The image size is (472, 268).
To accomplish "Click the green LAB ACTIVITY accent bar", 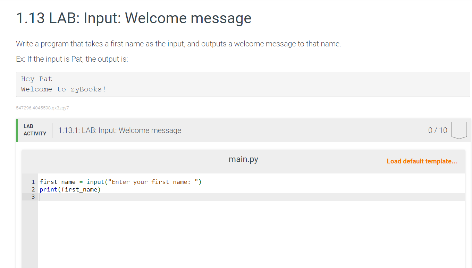I will [x=16, y=130].
